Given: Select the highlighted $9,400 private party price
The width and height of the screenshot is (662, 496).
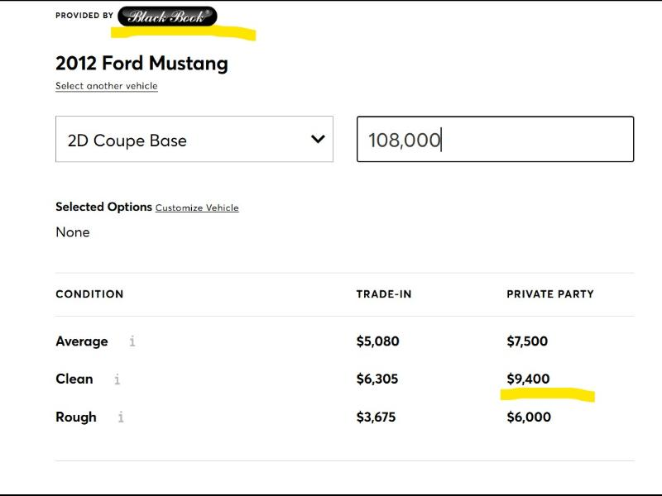Looking at the screenshot, I should pos(528,379).
